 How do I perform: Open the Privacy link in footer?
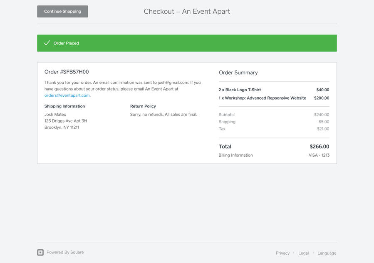282,253
